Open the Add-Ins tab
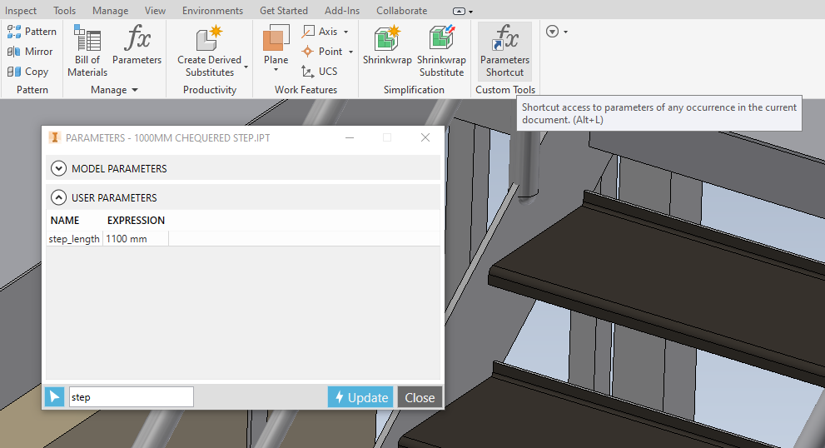The height and width of the screenshot is (448, 825). 342,11
